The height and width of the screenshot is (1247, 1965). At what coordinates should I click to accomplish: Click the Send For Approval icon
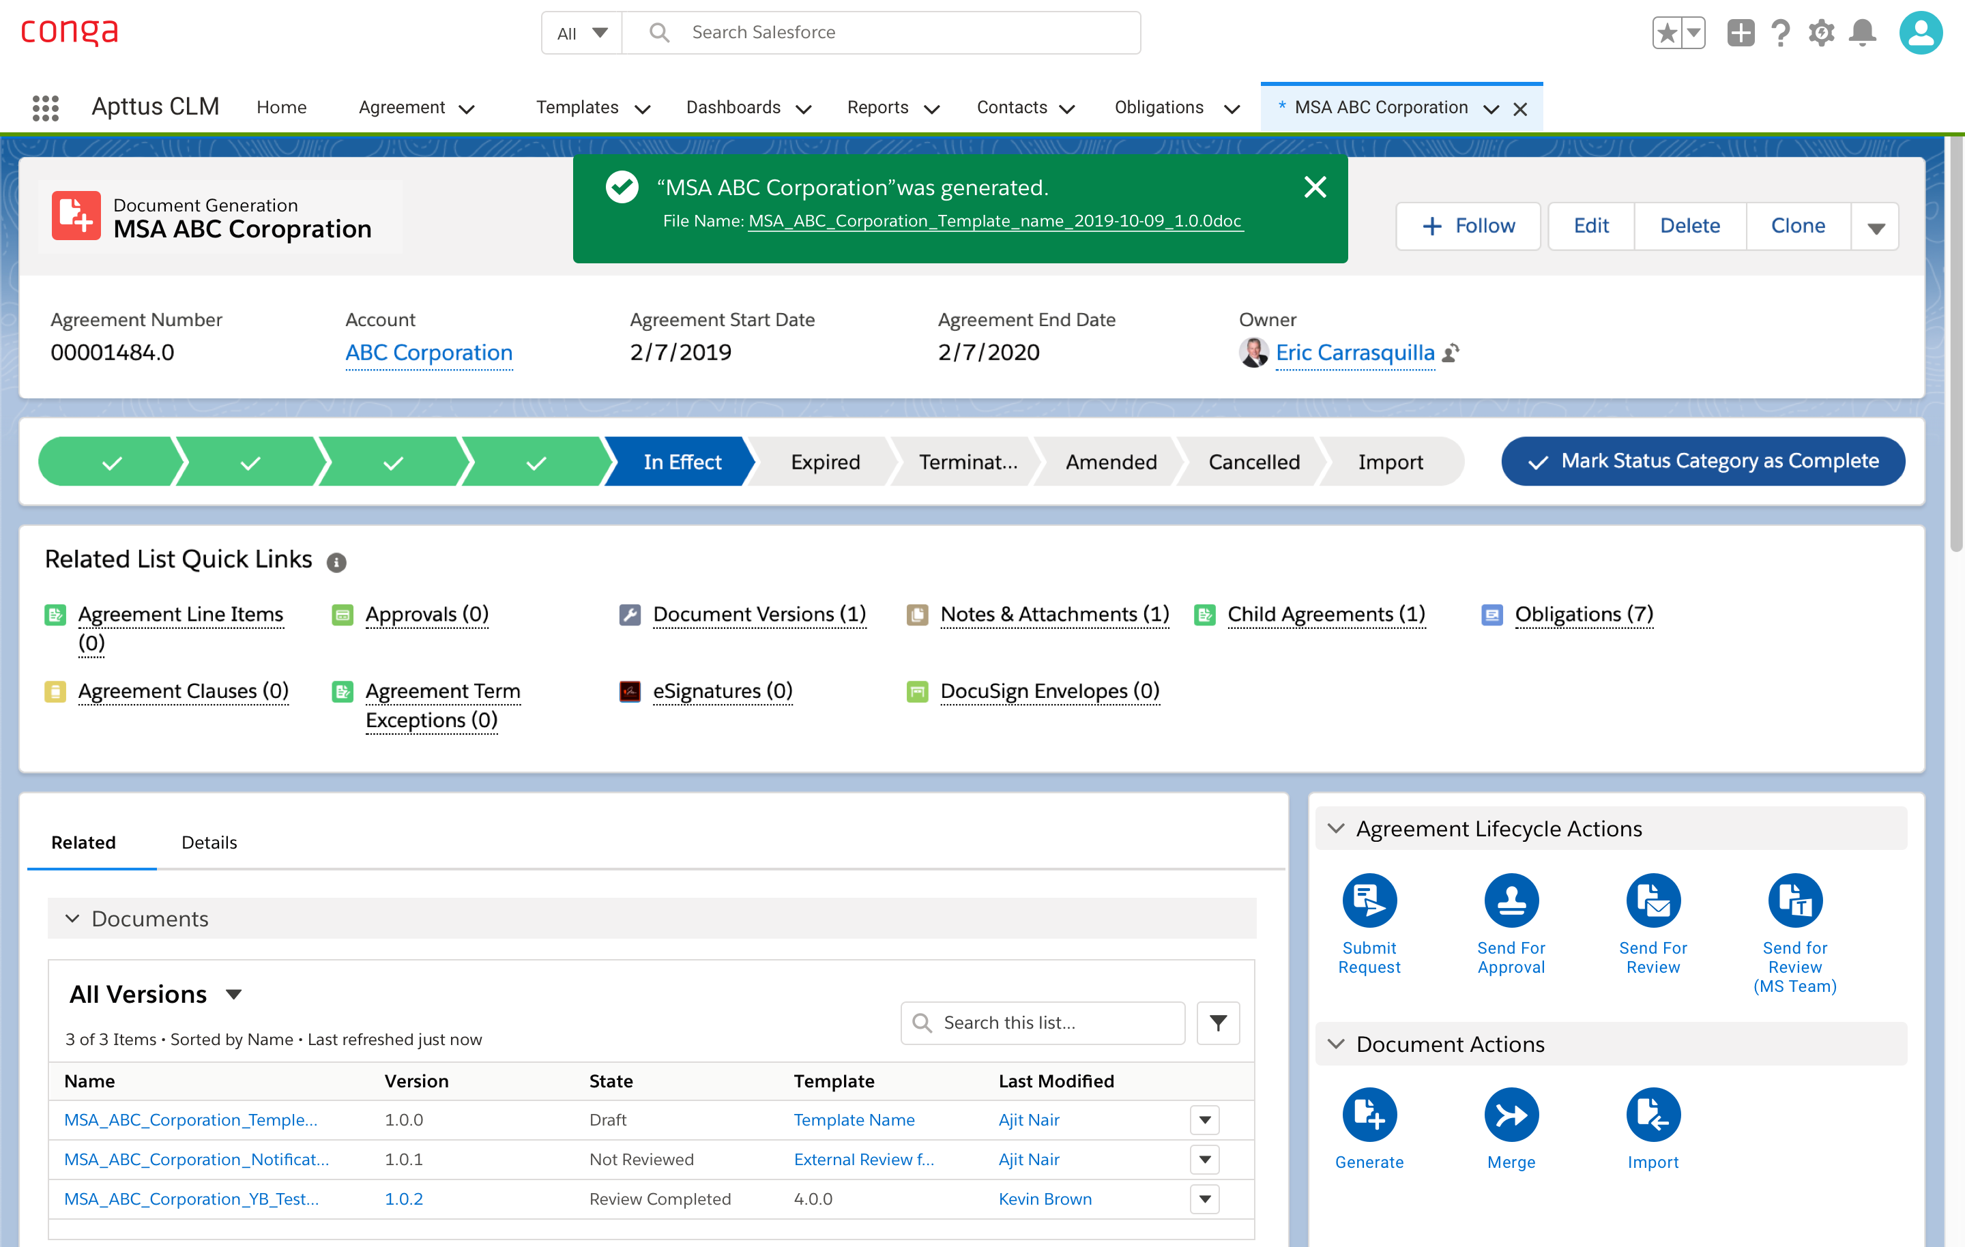(x=1511, y=900)
